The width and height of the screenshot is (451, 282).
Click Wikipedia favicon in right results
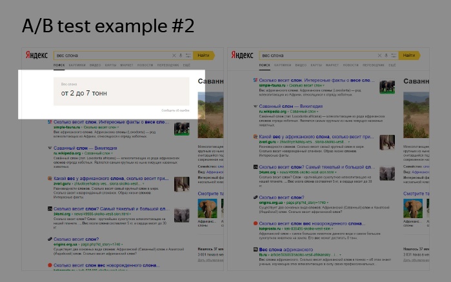(x=256, y=106)
